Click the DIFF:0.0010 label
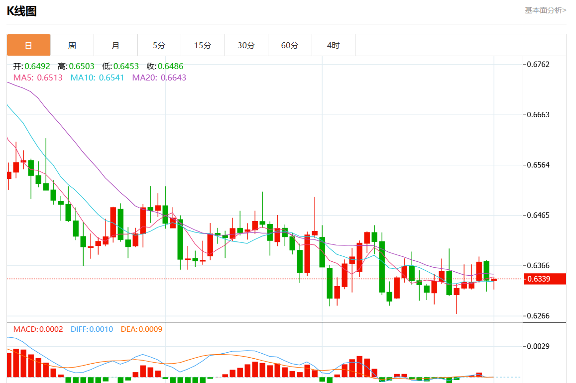Viewport: 576px width, 383px height. pos(92,329)
